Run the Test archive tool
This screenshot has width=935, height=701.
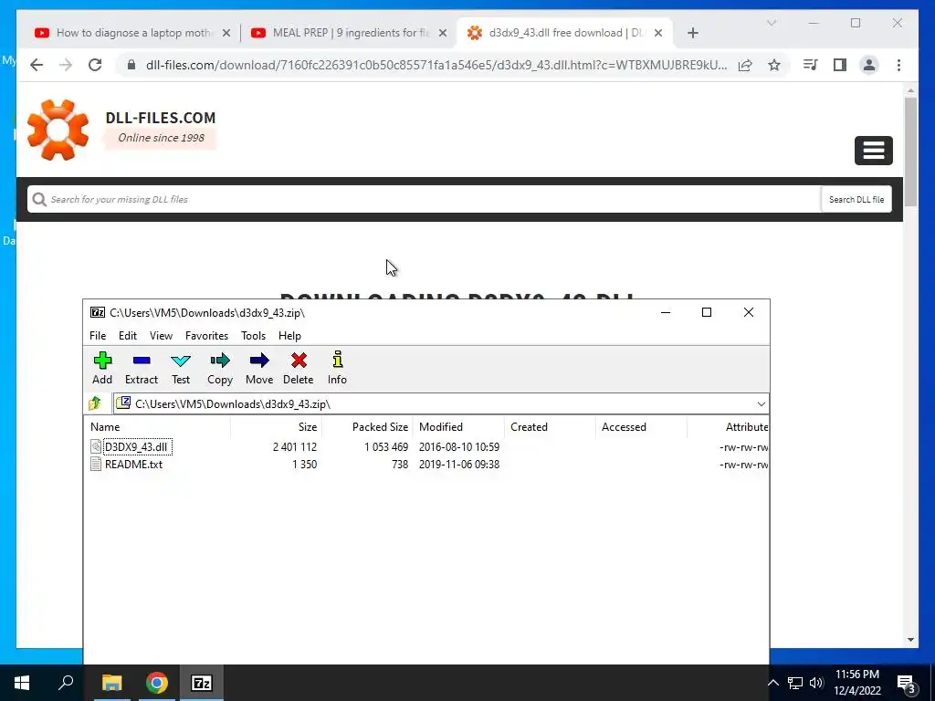pos(181,368)
